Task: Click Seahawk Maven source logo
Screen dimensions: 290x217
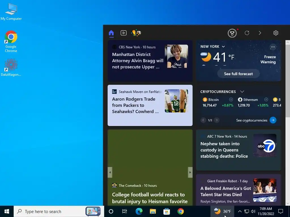Action: (114, 92)
